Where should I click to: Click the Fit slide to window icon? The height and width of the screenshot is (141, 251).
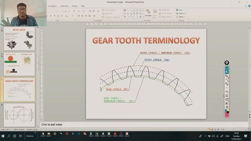(x=249, y=130)
